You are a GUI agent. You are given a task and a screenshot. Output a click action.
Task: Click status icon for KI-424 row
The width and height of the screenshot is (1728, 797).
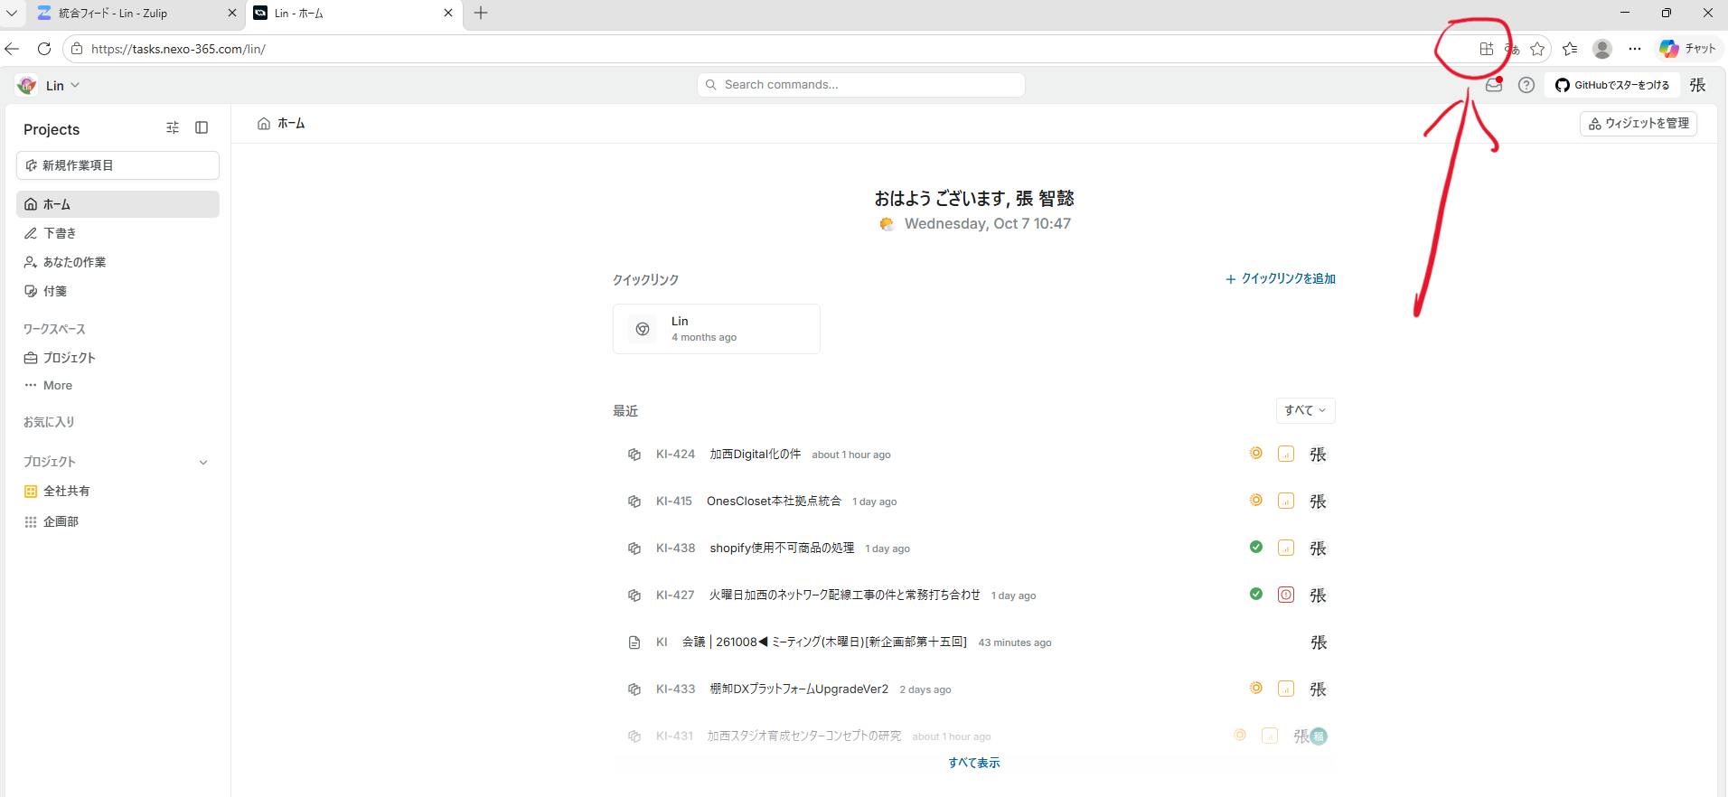(x=1256, y=454)
